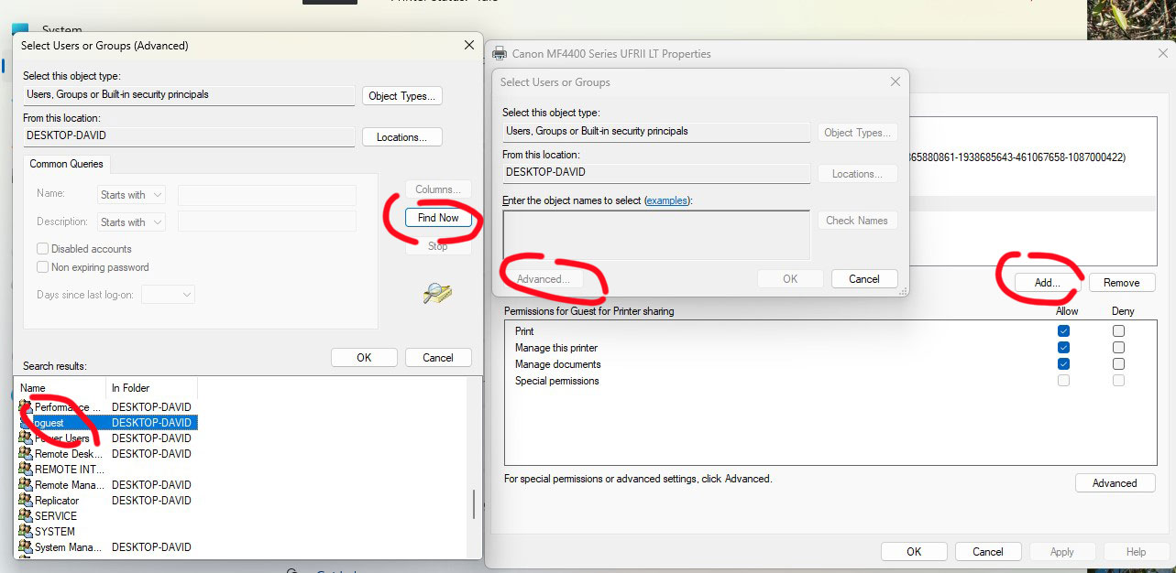Open the Name Starts with dropdown
1176x573 pixels.
[131, 194]
